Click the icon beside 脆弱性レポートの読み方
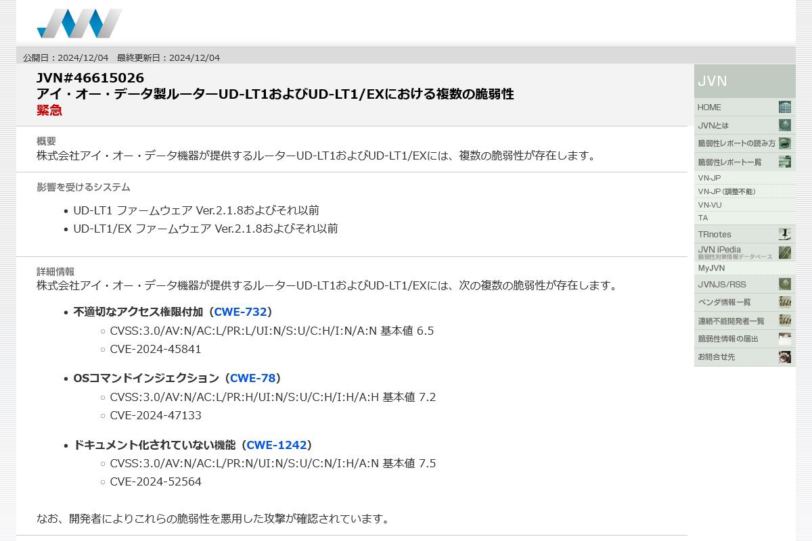Viewport: 812px width, 541px height. (x=785, y=143)
